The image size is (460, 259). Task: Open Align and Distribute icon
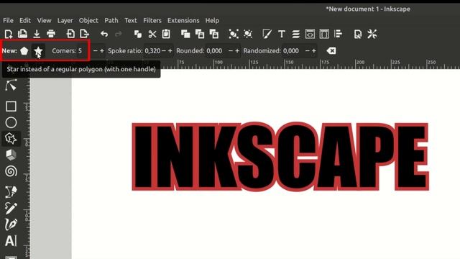pyautogui.click(x=339, y=34)
